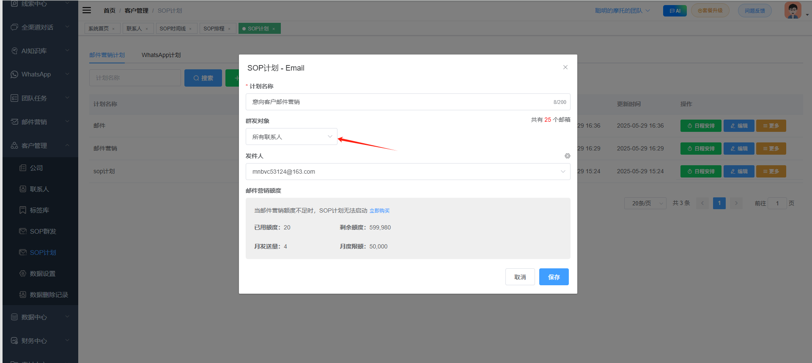
Task: Open 联系人 in the sidebar
Action: tap(40, 189)
